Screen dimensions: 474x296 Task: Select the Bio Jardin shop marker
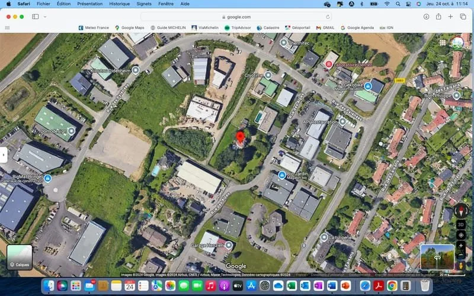point(282,175)
